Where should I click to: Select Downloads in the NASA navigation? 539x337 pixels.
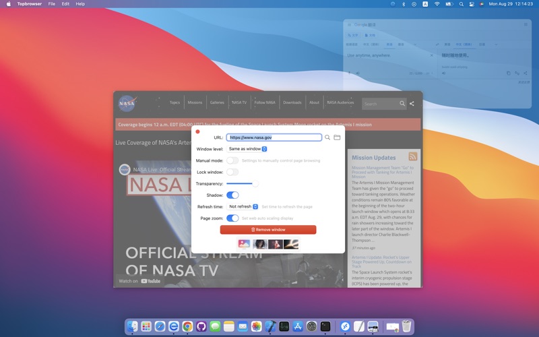pyautogui.click(x=292, y=102)
